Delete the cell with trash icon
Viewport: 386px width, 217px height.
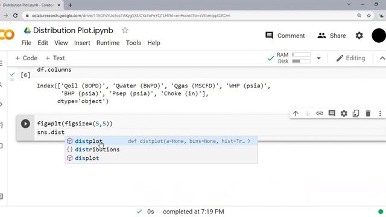pos(368,113)
